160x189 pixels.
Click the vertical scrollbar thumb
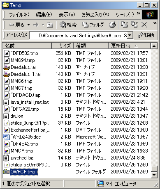coord(154,169)
